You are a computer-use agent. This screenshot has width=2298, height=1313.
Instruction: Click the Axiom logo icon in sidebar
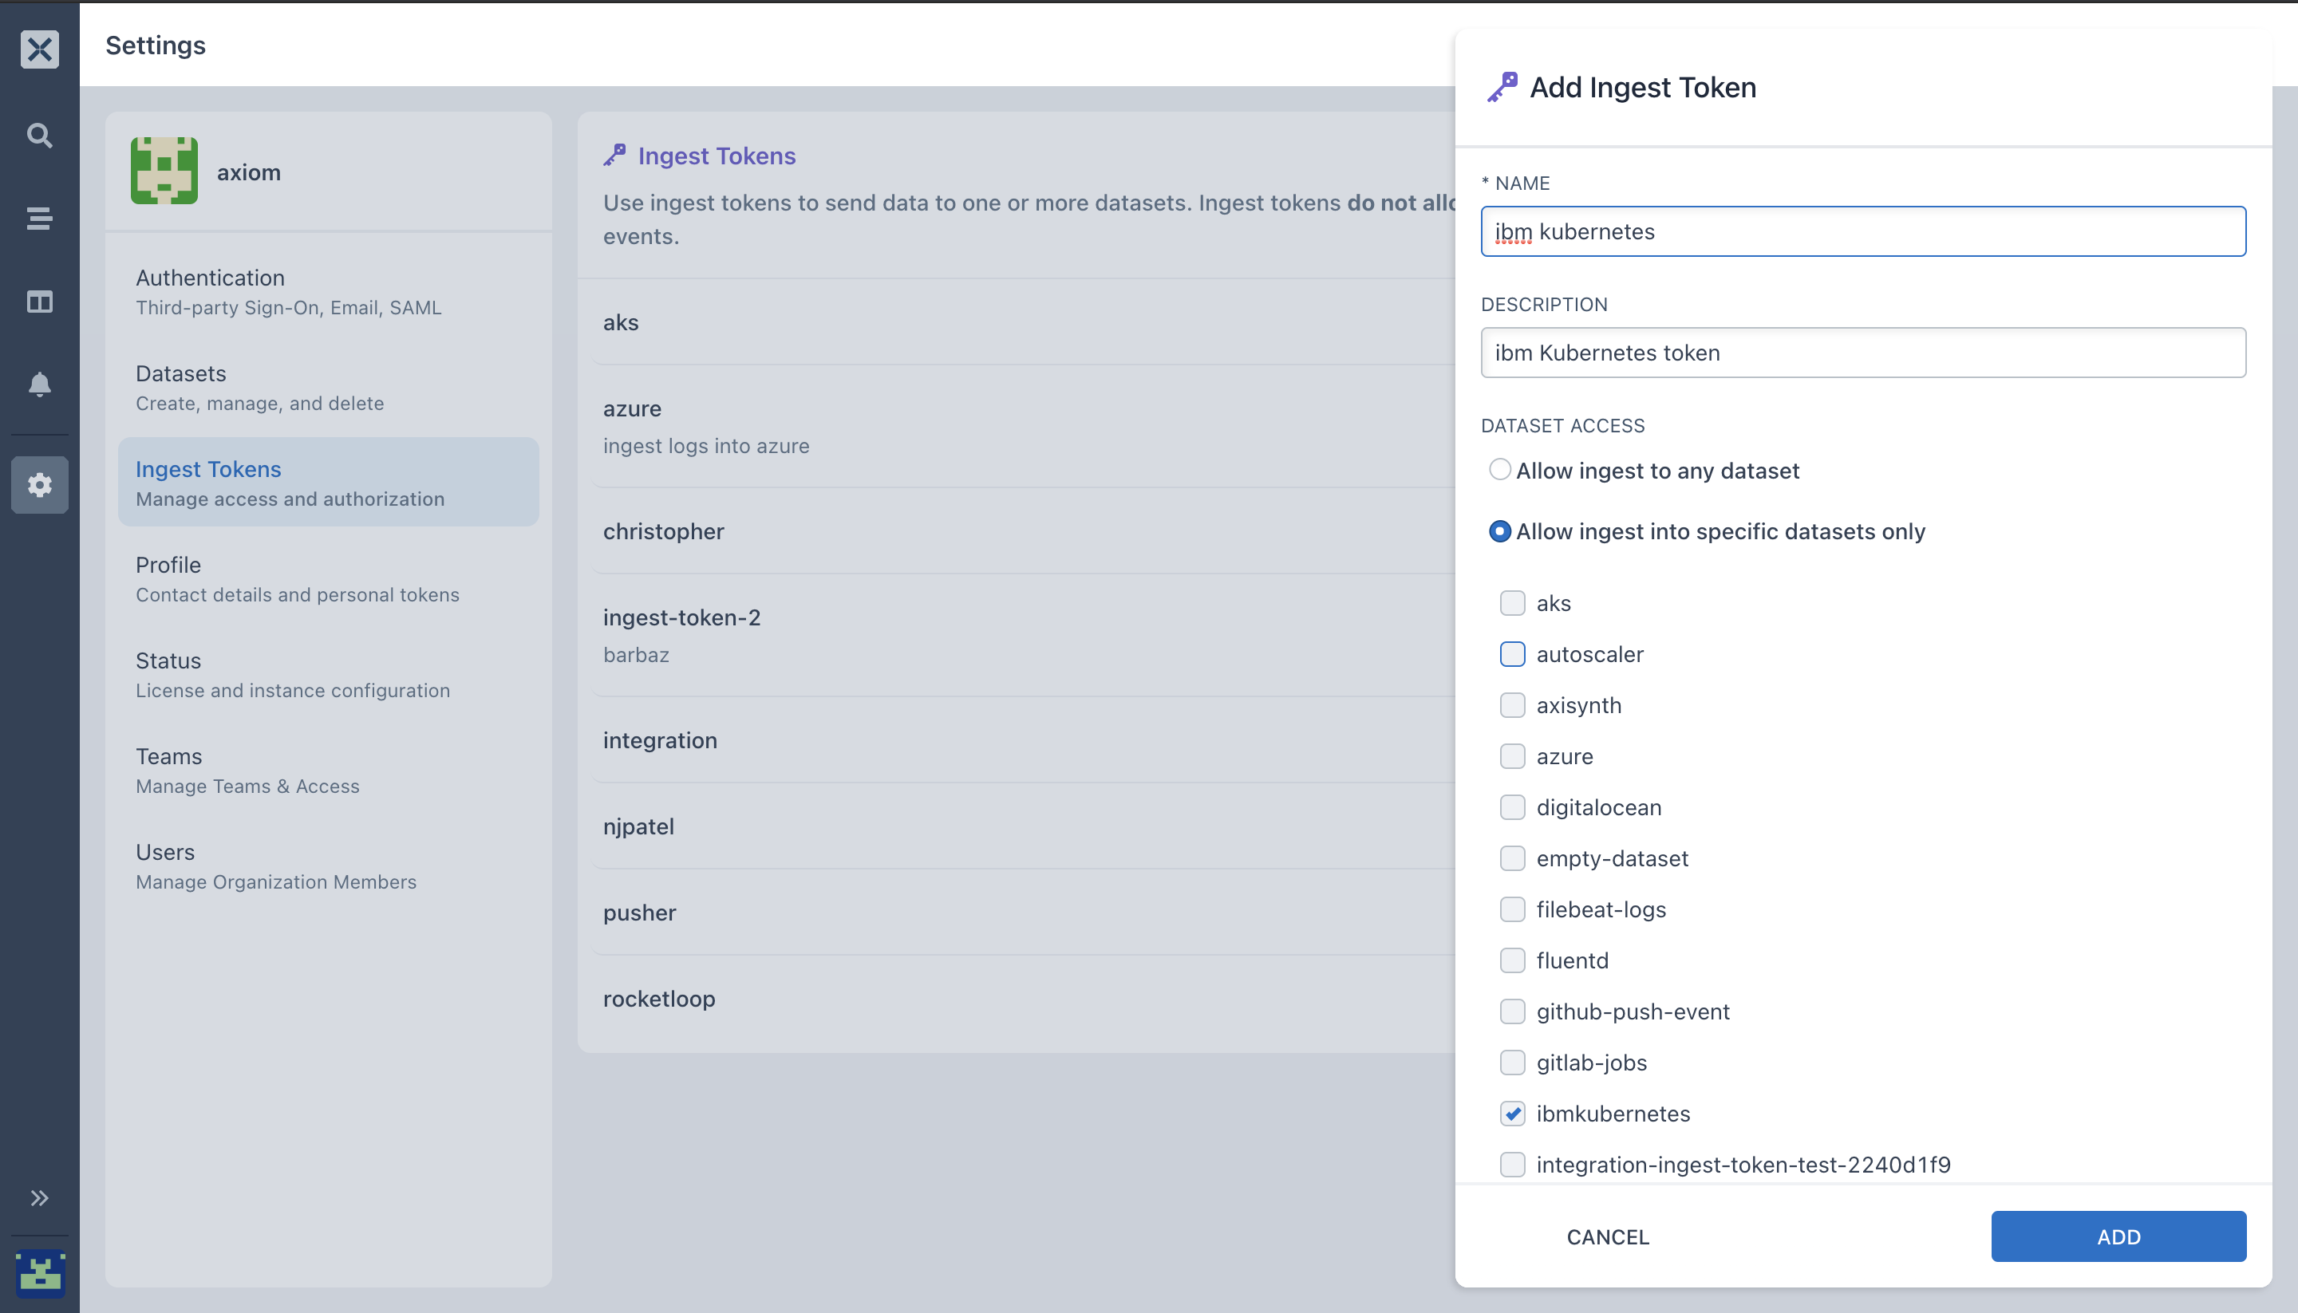tap(40, 49)
